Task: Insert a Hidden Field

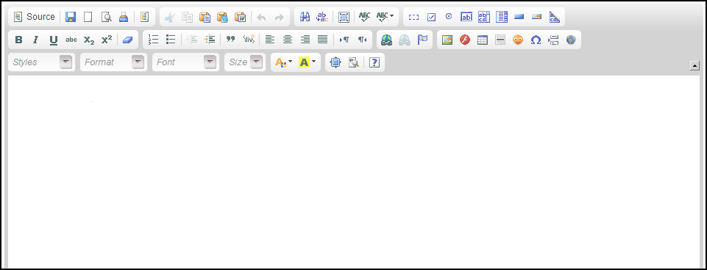Action: [554, 17]
